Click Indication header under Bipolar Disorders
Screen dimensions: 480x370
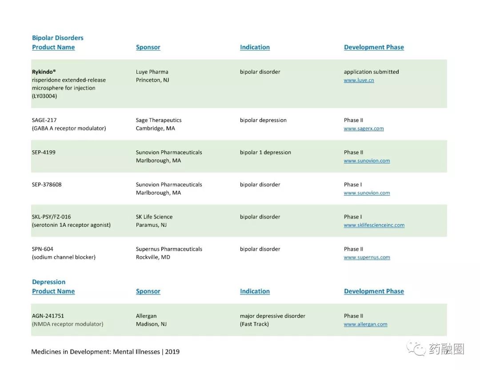[255, 47]
